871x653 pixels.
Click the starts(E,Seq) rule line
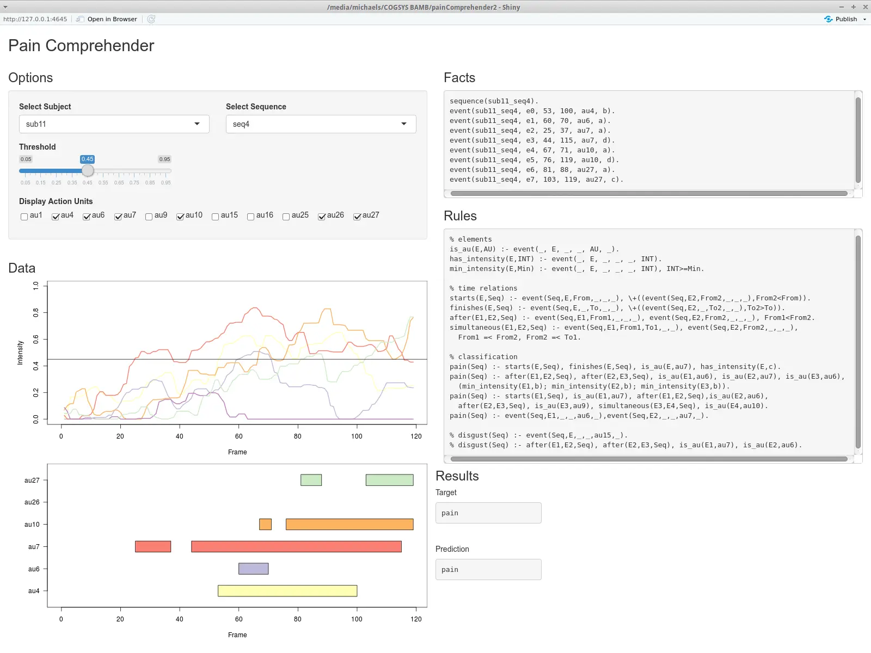click(630, 298)
